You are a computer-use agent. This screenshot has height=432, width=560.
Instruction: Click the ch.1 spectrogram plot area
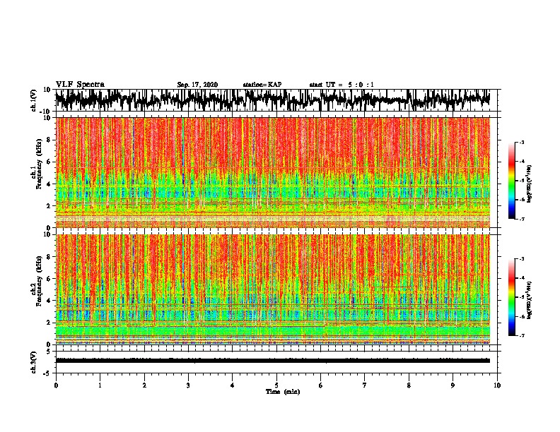(273, 172)
